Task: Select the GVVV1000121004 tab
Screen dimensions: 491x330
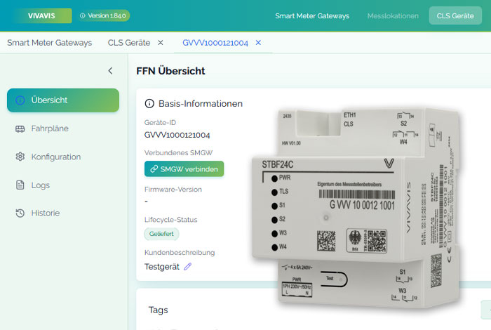Action: [x=215, y=43]
